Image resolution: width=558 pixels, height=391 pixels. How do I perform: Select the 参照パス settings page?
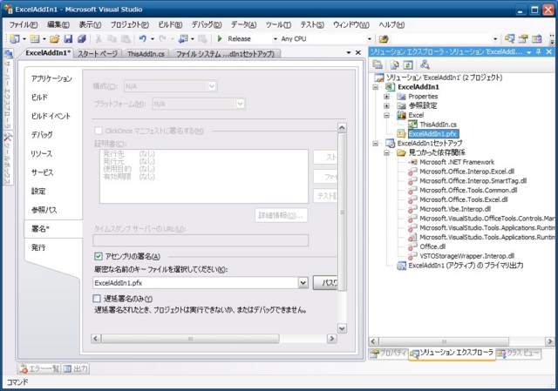tap(44, 210)
